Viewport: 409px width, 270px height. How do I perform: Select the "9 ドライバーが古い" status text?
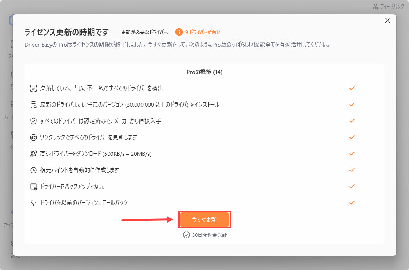(x=203, y=32)
